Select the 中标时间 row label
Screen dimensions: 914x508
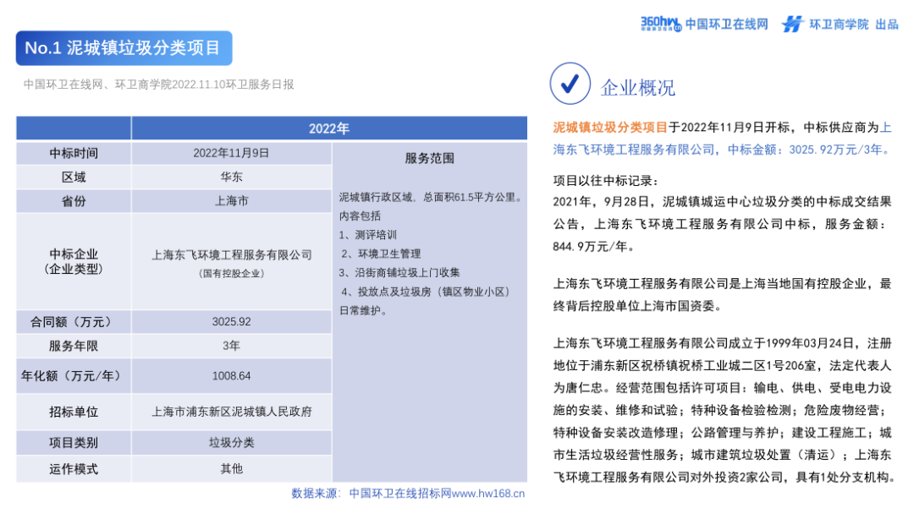pos(74,153)
